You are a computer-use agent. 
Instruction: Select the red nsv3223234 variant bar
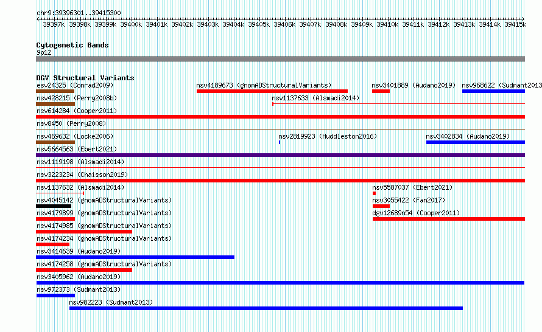(280, 181)
